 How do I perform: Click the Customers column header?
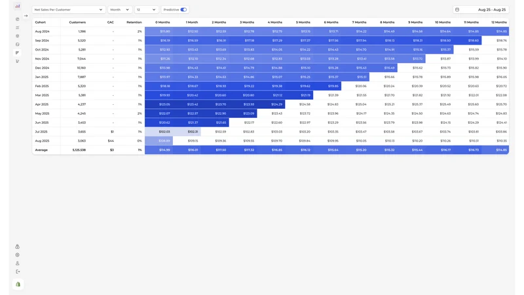click(x=77, y=22)
